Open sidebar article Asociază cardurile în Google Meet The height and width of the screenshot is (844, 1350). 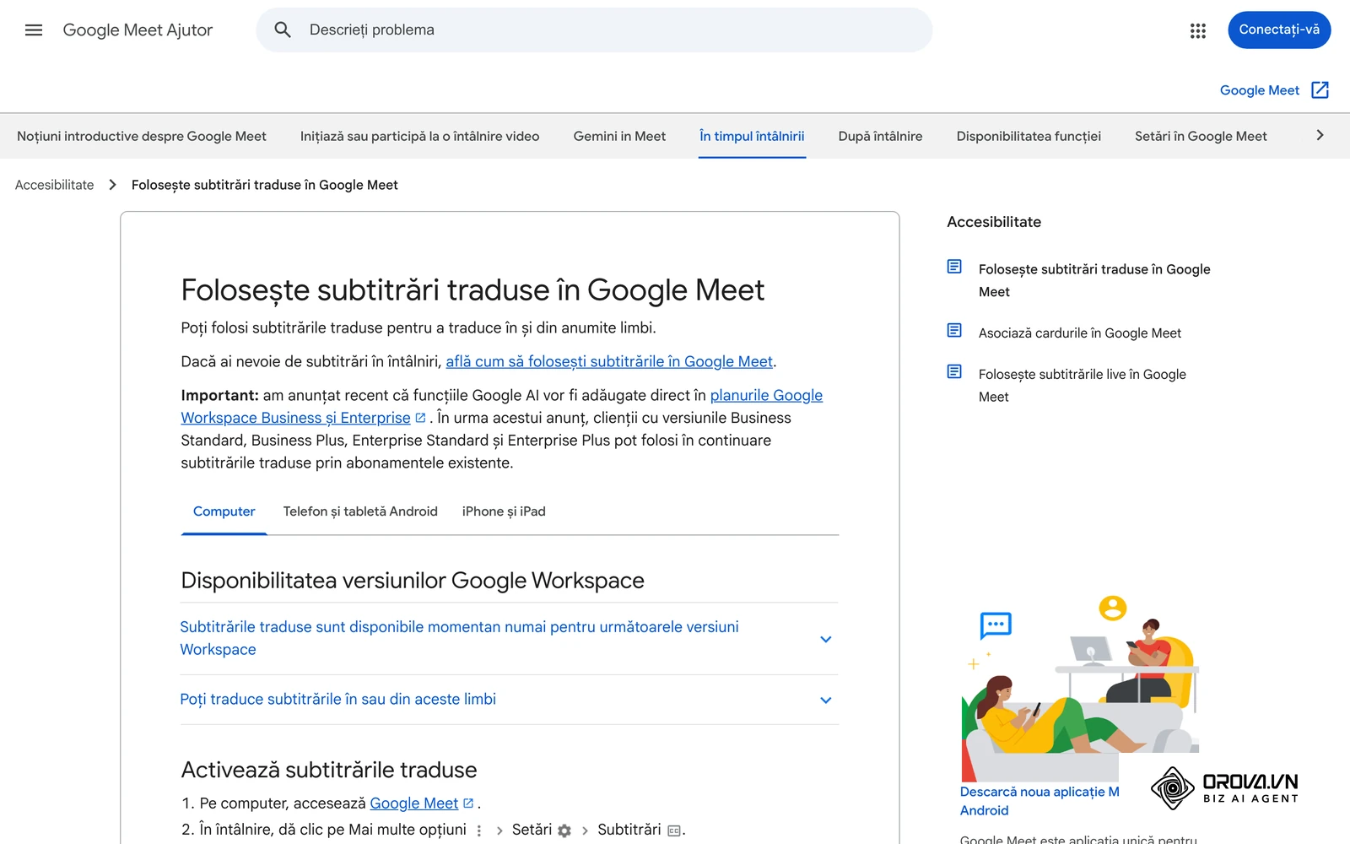(1079, 333)
